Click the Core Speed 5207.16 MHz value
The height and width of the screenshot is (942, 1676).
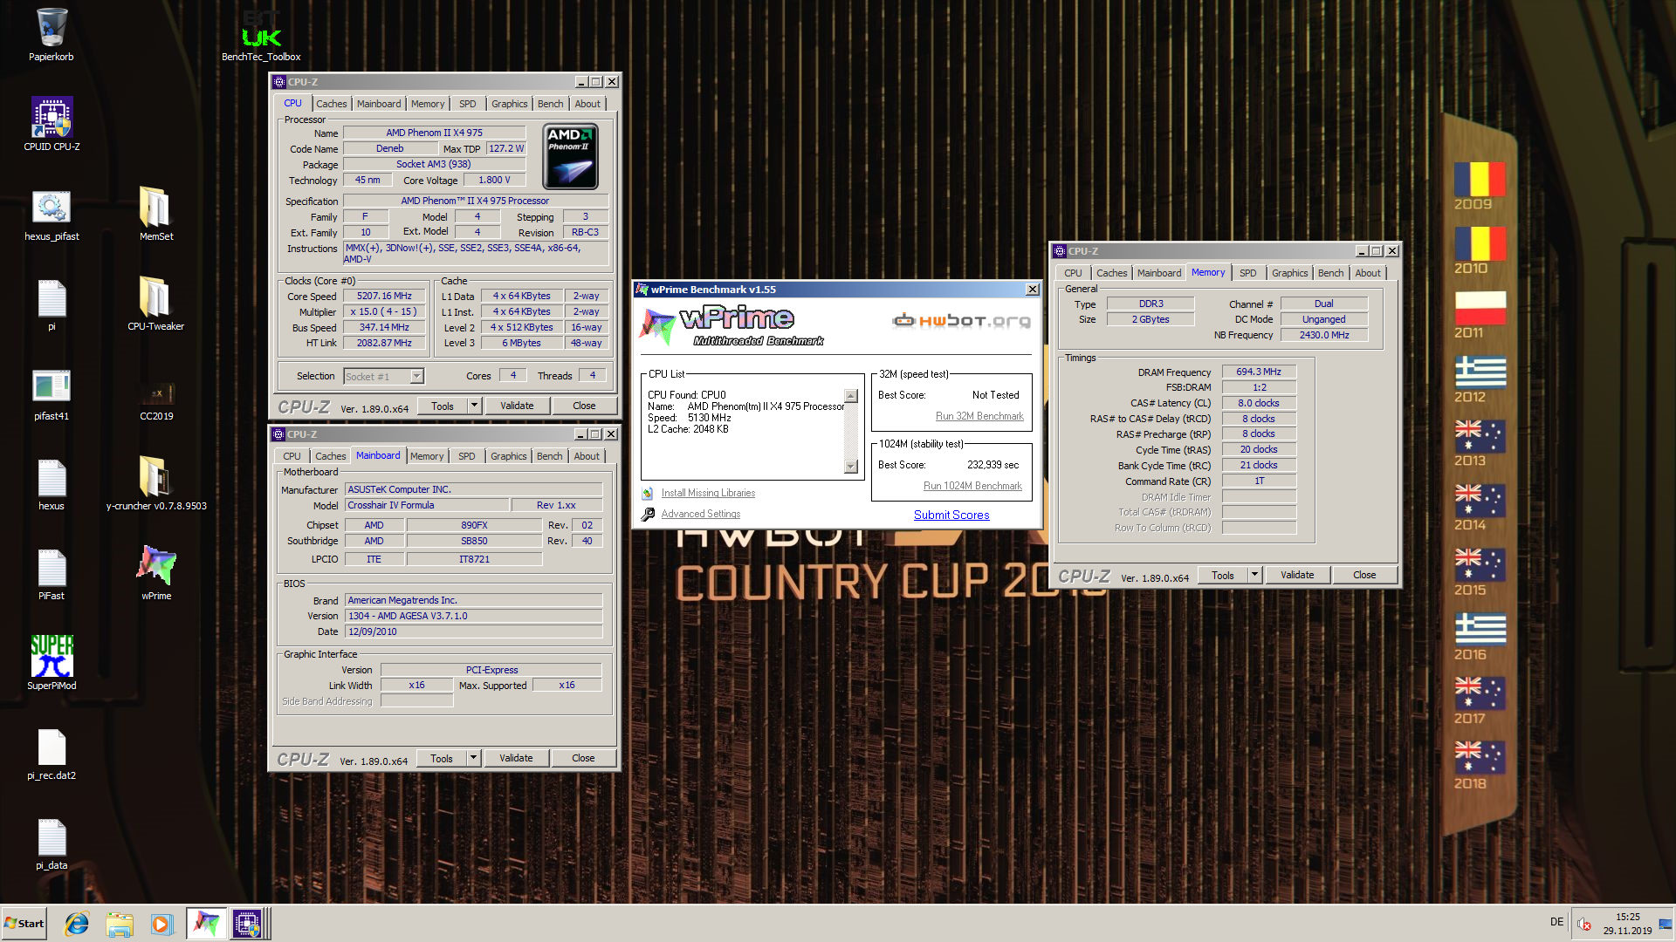pyautogui.click(x=384, y=296)
